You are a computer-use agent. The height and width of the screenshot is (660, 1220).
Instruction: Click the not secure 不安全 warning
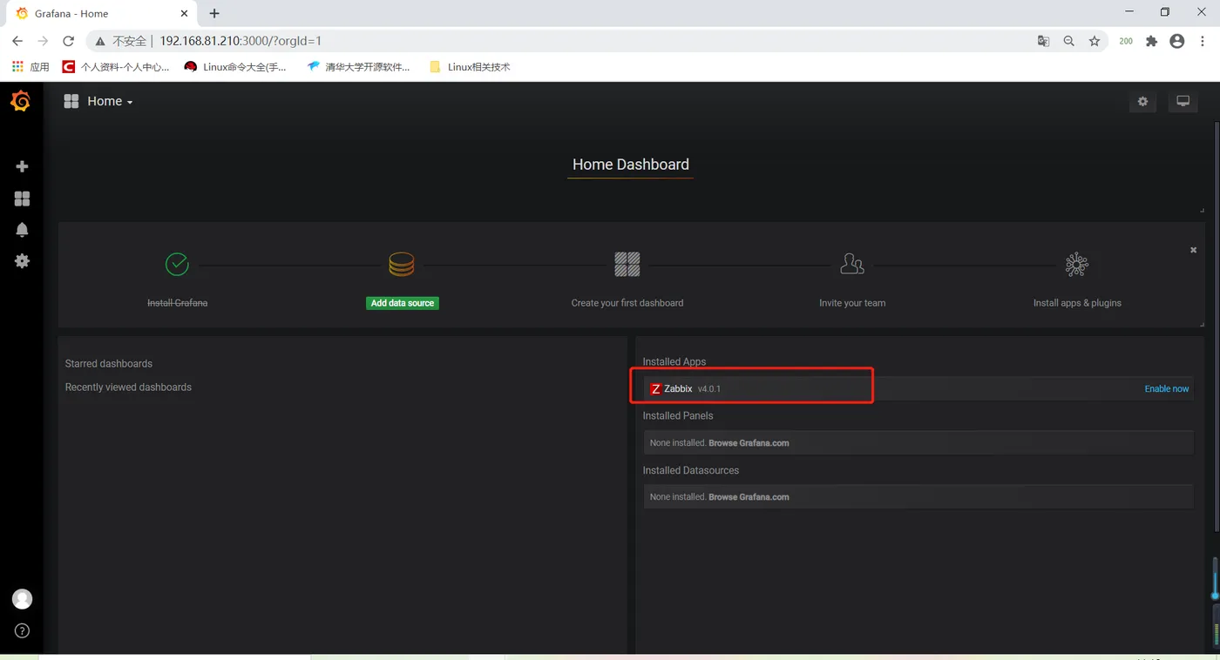click(x=121, y=41)
